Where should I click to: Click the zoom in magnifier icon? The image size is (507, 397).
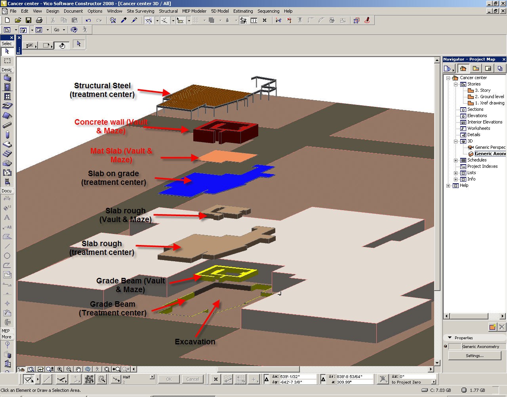(60, 369)
